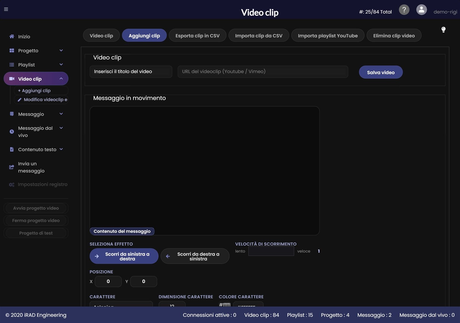Click the video title input field
This screenshot has width=460, height=323.
point(131,72)
